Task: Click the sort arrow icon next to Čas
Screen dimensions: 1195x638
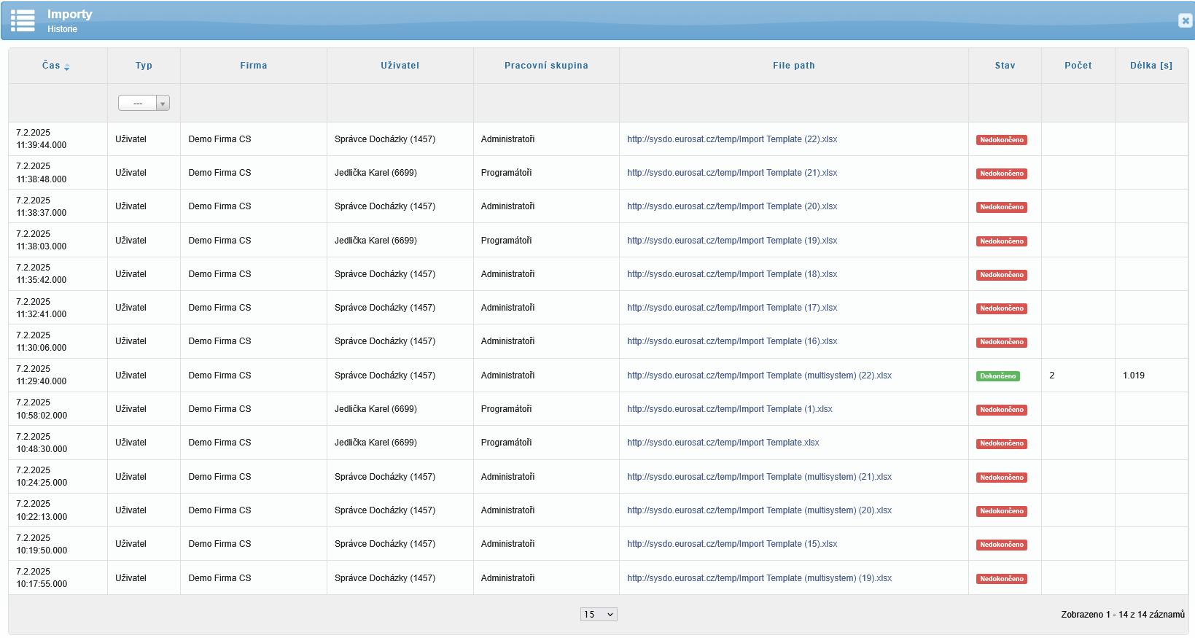Action: (x=67, y=67)
